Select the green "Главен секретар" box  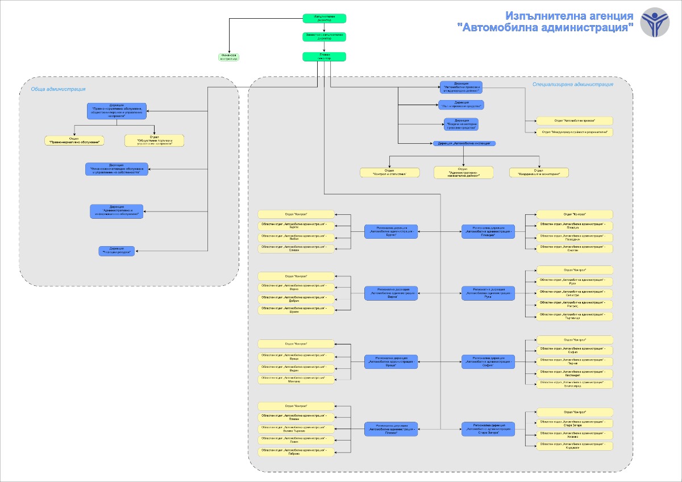(x=324, y=57)
